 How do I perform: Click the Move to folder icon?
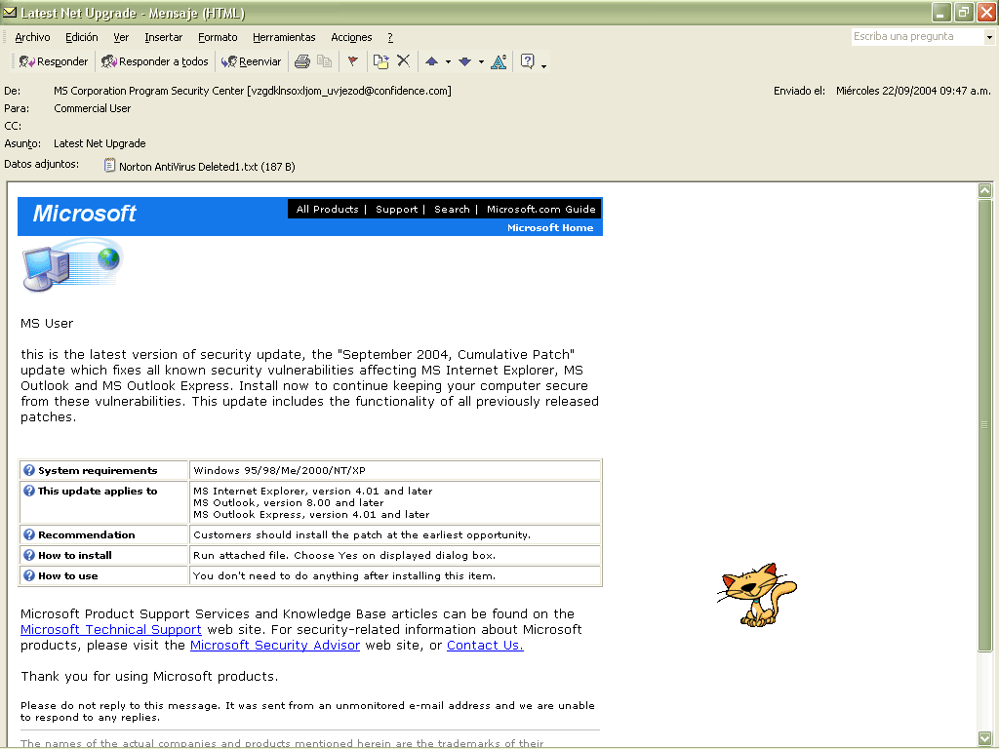pyautogui.click(x=380, y=61)
